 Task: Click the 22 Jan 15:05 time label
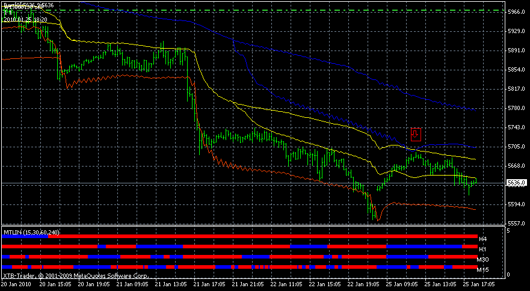(325, 284)
